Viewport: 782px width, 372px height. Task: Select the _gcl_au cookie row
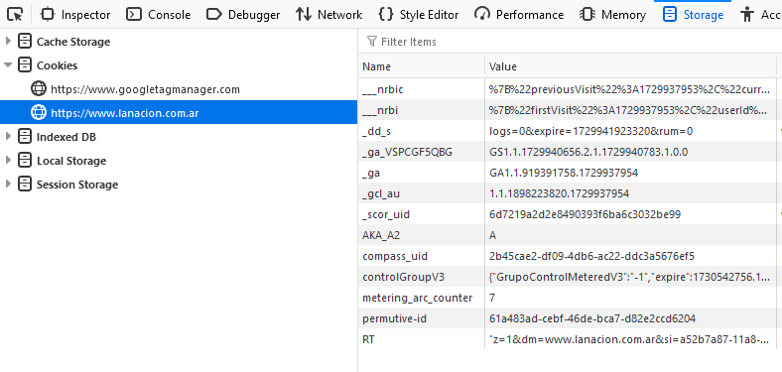click(570, 193)
